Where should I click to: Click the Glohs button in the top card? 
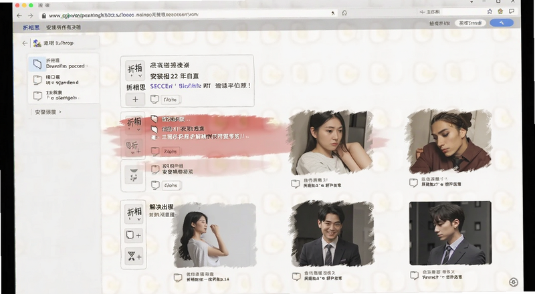click(171, 100)
